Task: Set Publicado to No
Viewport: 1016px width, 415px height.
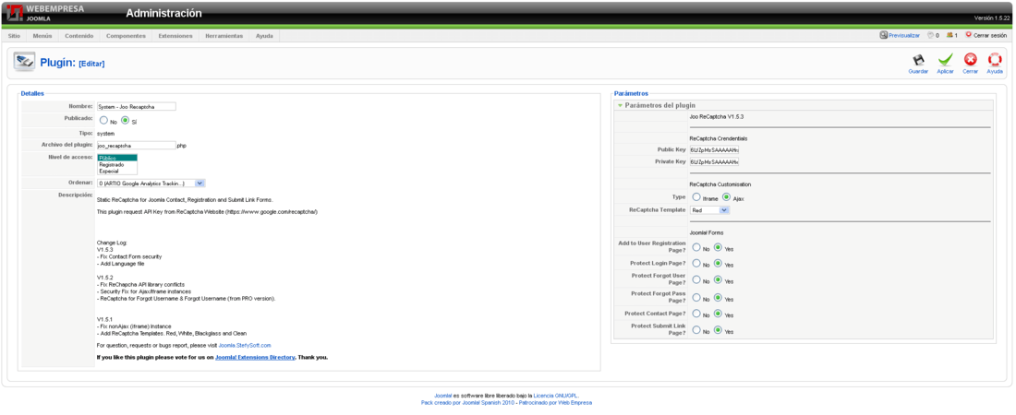Action: pos(103,120)
